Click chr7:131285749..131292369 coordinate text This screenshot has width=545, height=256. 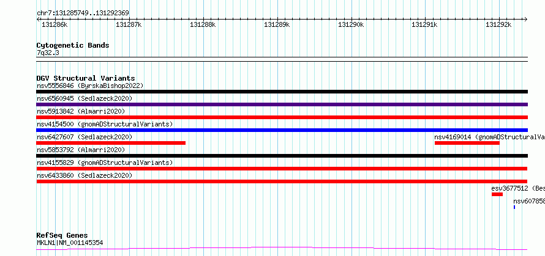pos(83,13)
